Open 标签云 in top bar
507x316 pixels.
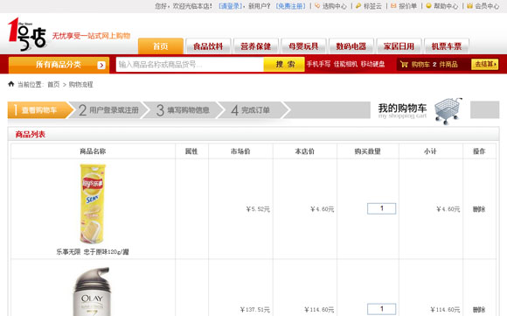372,6
